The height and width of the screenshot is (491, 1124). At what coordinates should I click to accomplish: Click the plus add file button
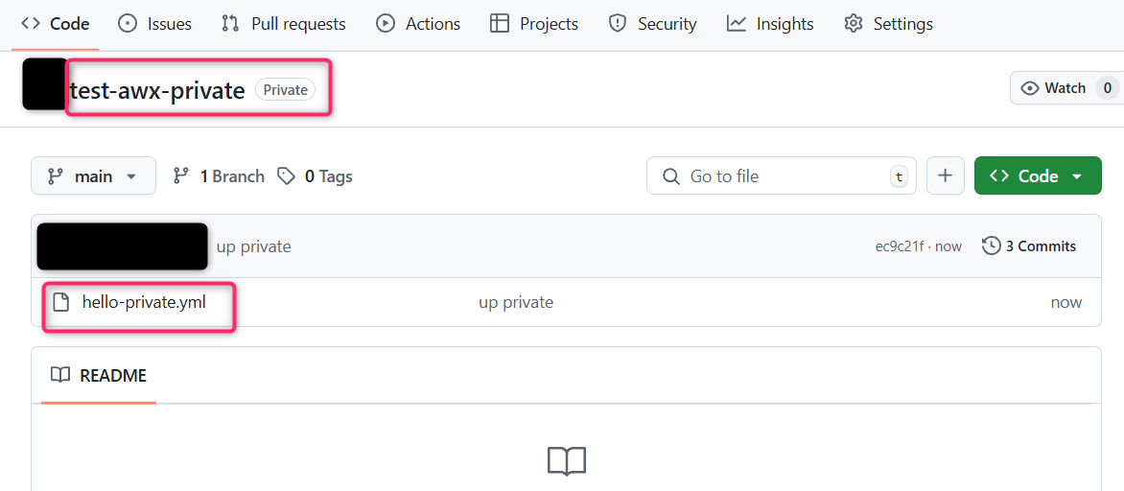click(x=946, y=175)
